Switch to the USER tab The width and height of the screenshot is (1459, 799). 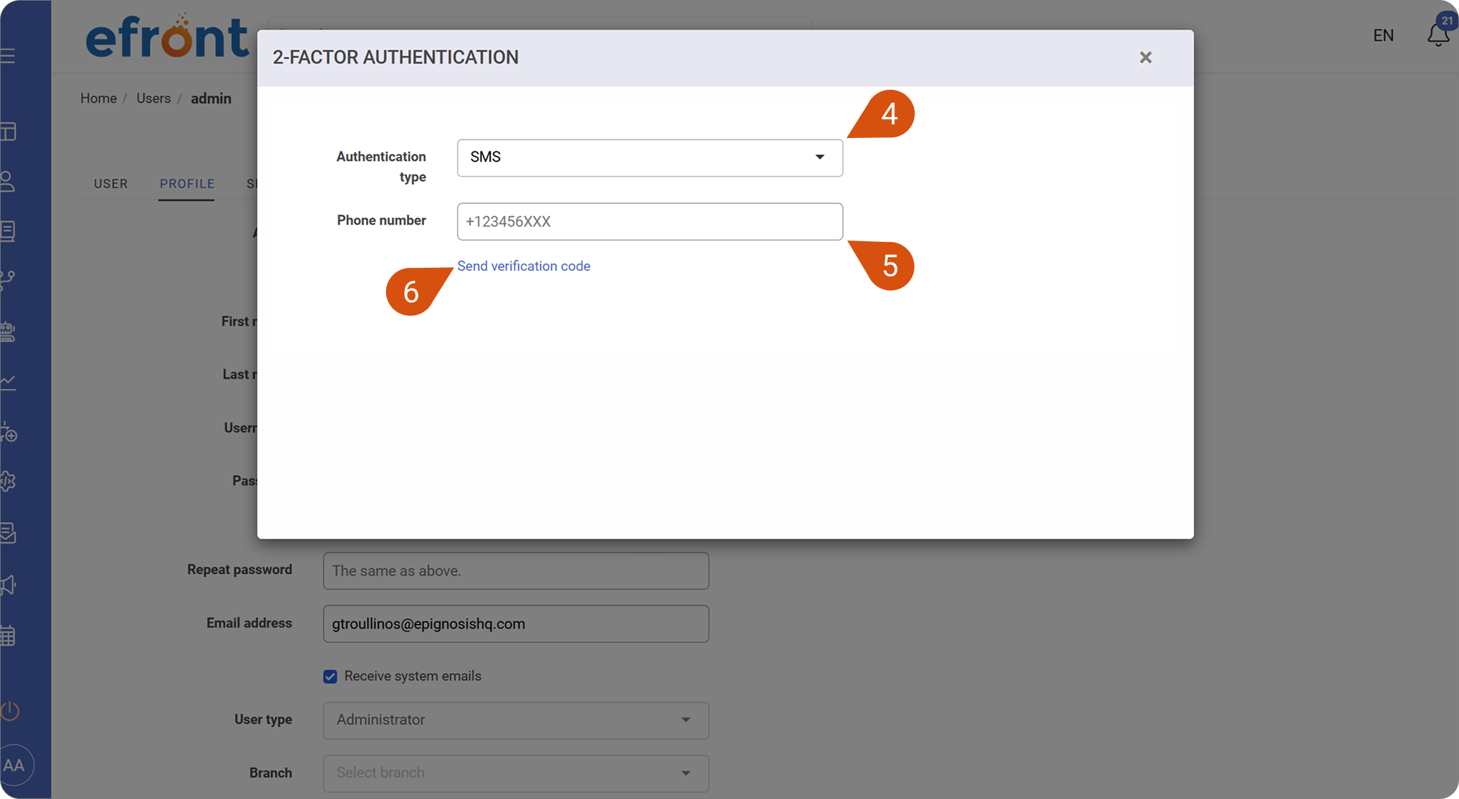coord(111,184)
